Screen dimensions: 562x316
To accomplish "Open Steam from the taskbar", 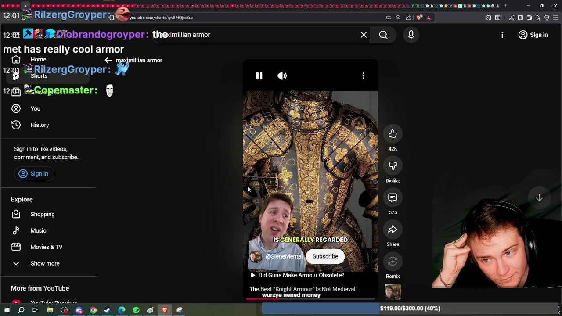I will point(107,310).
